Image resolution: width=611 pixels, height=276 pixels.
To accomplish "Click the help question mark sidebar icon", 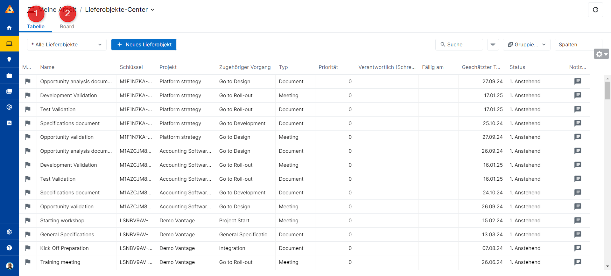I will tap(9, 248).
